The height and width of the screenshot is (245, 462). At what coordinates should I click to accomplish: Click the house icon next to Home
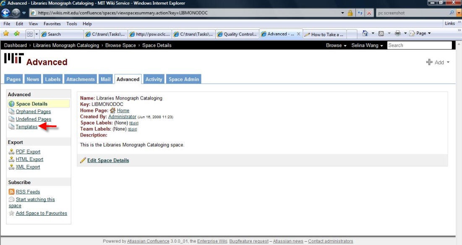pyautogui.click(x=112, y=111)
